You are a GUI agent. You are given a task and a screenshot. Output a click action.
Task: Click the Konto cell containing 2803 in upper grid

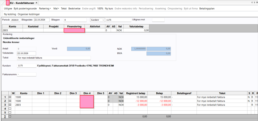click(x=12, y=30)
